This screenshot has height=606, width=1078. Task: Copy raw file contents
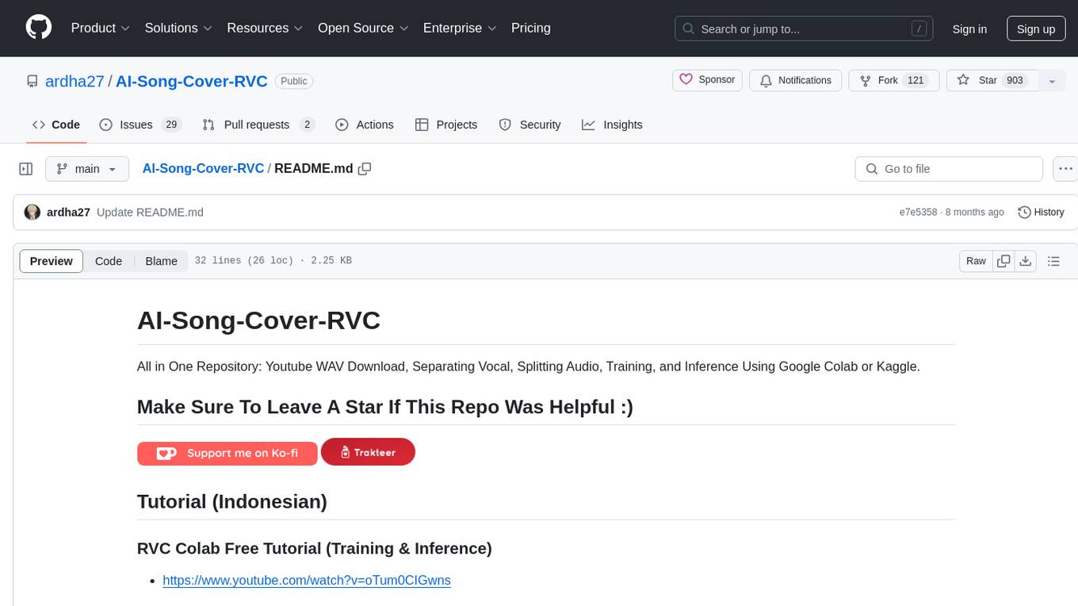pyautogui.click(x=1004, y=261)
